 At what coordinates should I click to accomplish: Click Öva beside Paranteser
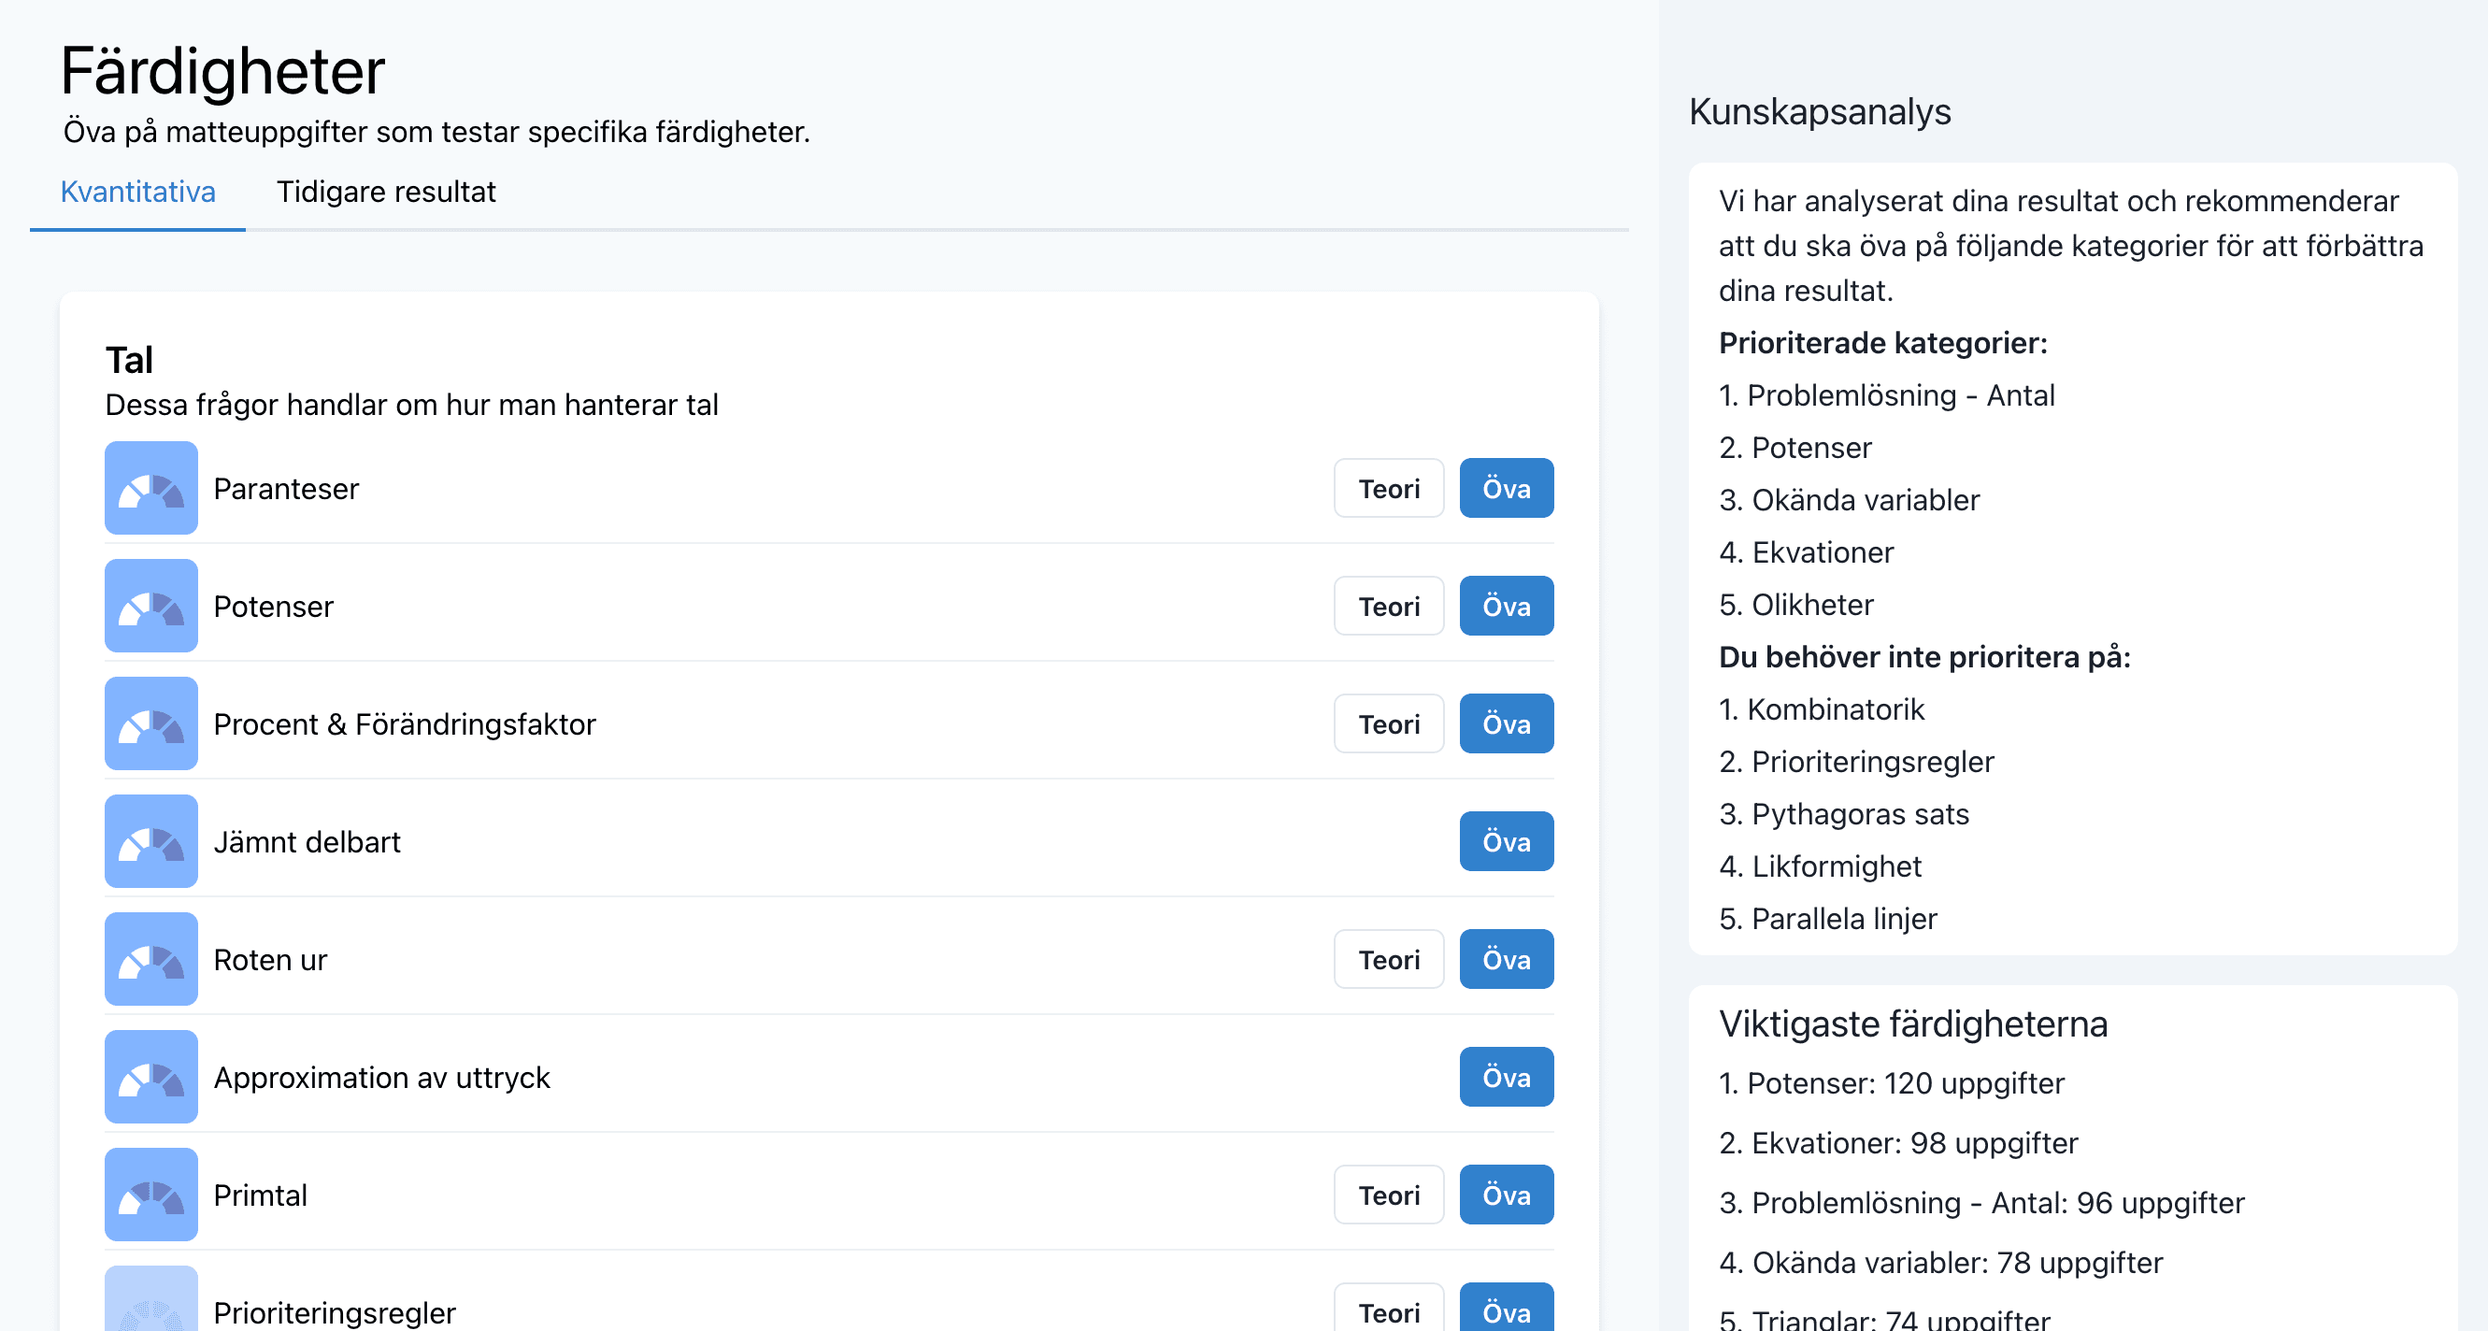coord(1505,488)
